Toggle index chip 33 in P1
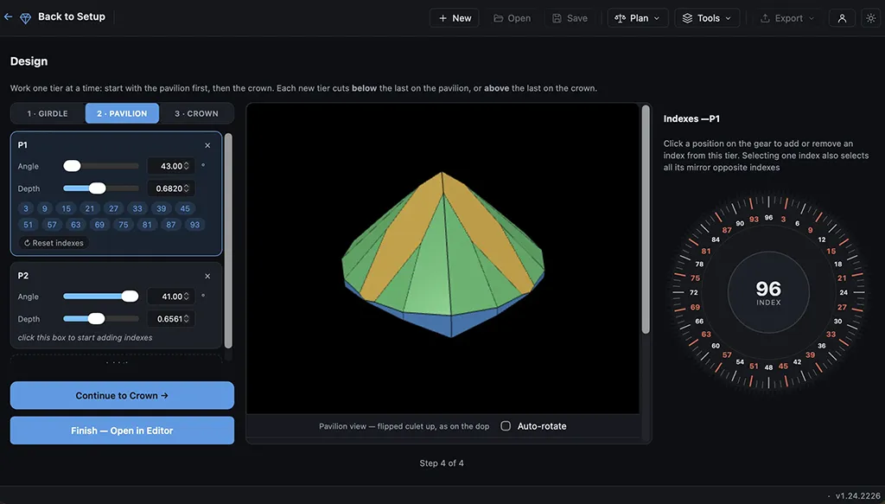 [x=137, y=208]
